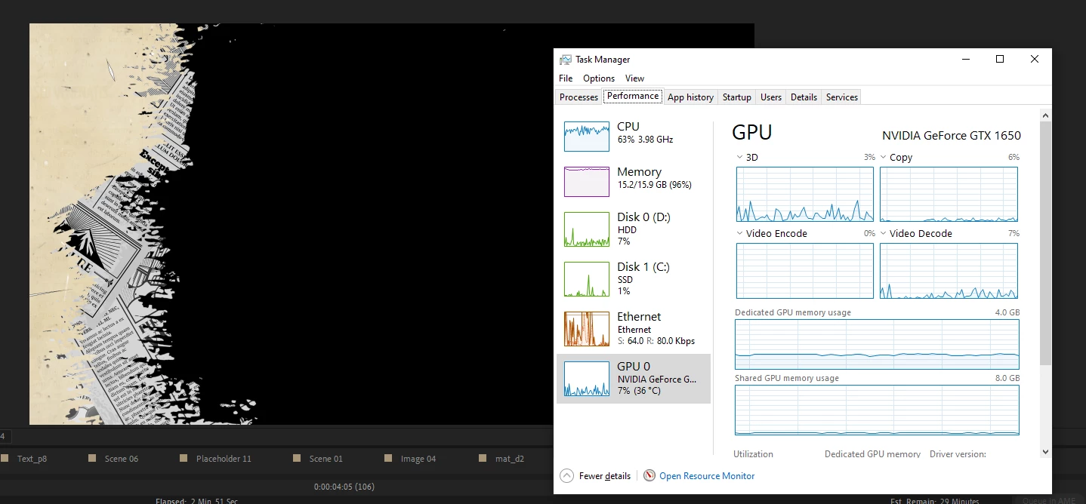Viewport: 1086px width, 504px height.
Task: Go to the Users tab
Action: (771, 97)
